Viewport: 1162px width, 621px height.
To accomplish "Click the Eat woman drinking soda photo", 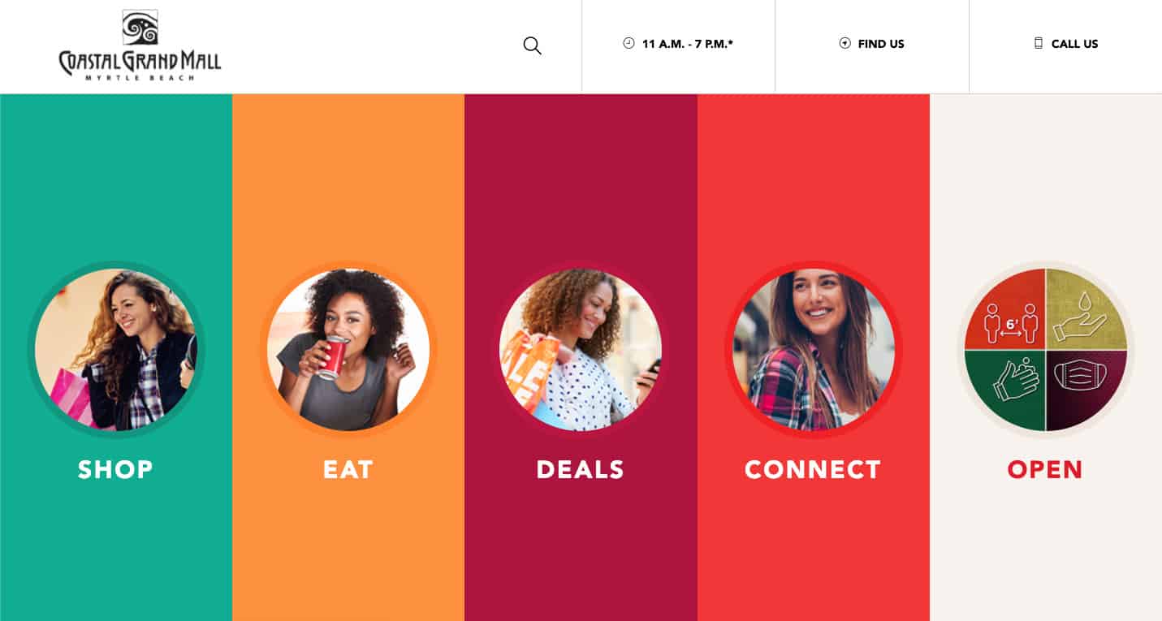I will (348, 350).
